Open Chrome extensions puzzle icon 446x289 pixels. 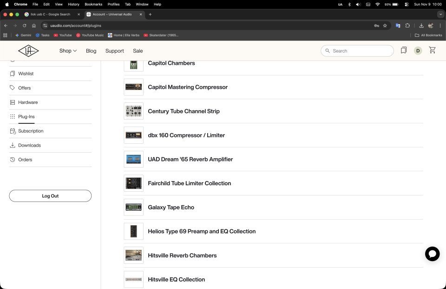(x=407, y=26)
